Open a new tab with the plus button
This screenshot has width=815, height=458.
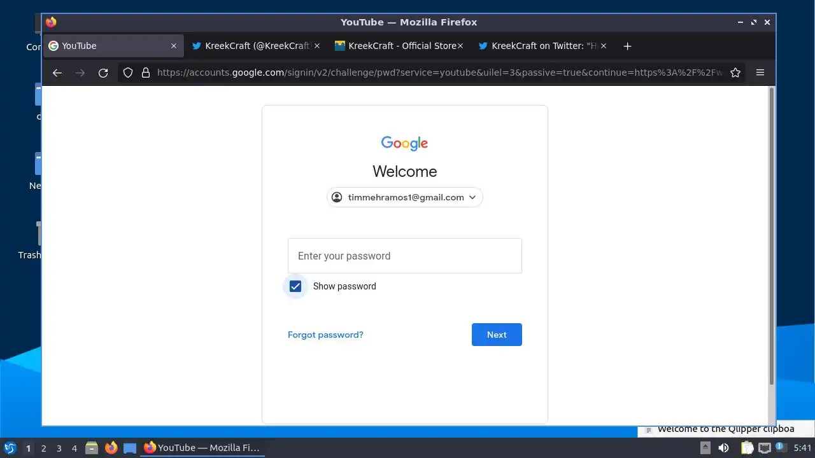click(627, 46)
